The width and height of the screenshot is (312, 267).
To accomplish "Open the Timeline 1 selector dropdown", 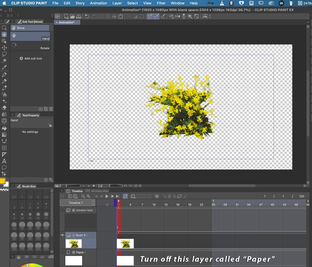I will (78, 203).
